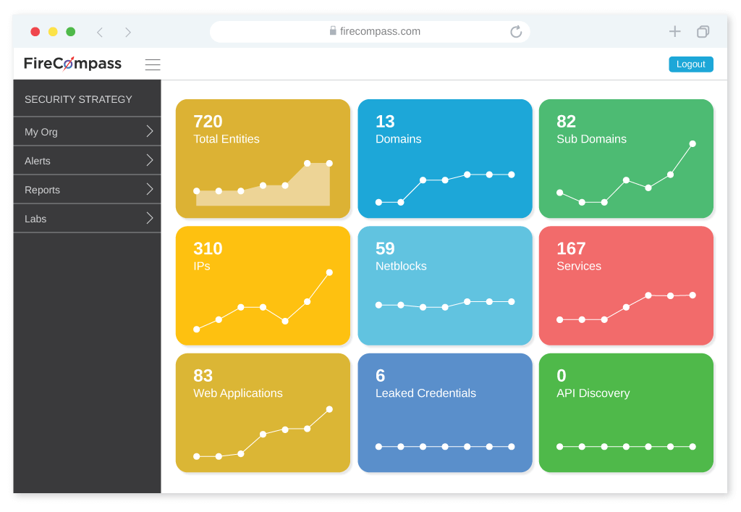Open the 83 Web Applications card
The image size is (741, 512).
point(263,413)
